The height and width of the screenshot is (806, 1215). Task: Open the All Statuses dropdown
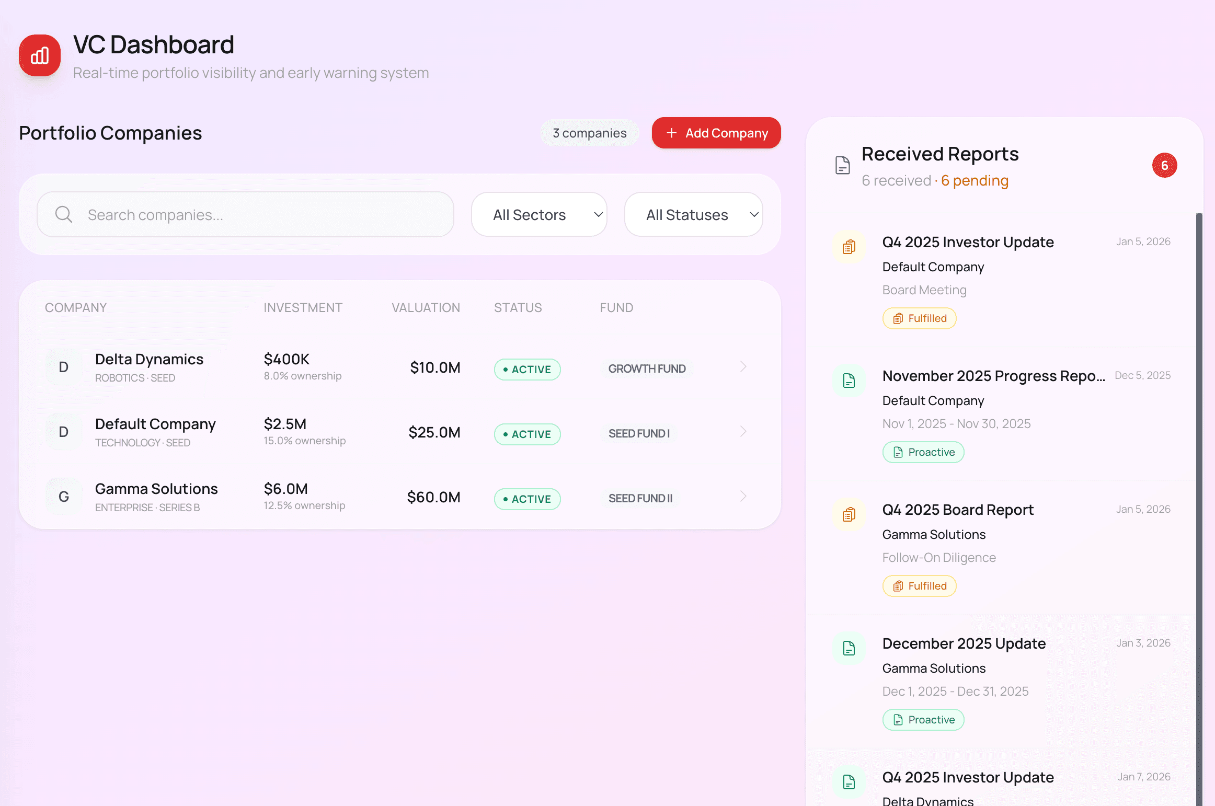click(693, 214)
